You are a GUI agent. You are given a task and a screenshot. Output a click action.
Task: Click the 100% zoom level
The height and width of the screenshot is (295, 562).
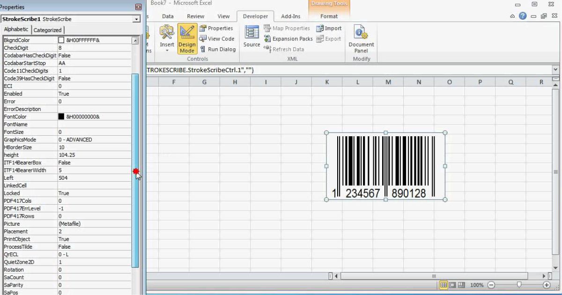477,285
